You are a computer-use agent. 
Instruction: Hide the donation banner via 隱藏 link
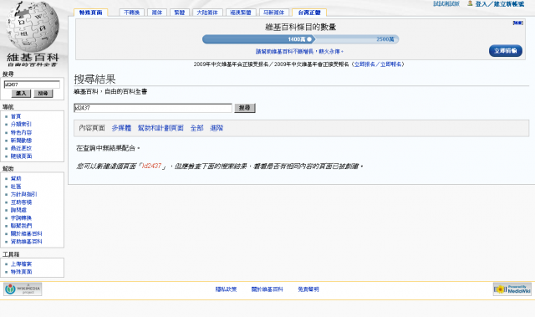518,23
